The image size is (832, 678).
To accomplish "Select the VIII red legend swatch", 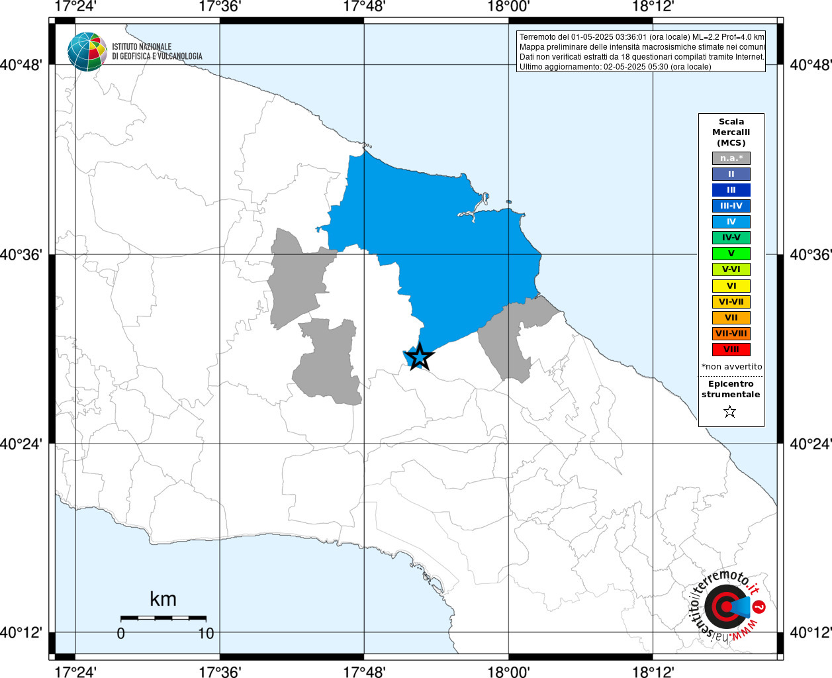I will 731,350.
